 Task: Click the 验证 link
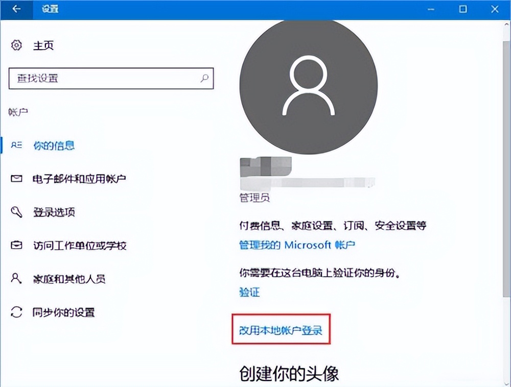point(249,292)
